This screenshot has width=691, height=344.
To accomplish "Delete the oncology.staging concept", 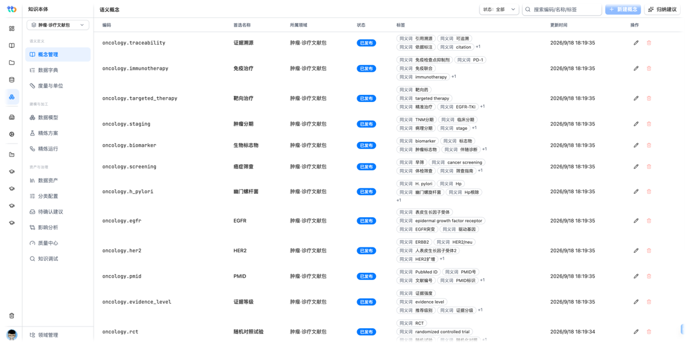I will click(x=649, y=124).
